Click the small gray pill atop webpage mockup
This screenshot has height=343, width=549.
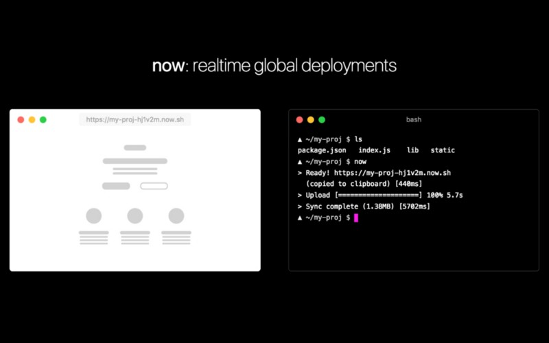point(135,147)
